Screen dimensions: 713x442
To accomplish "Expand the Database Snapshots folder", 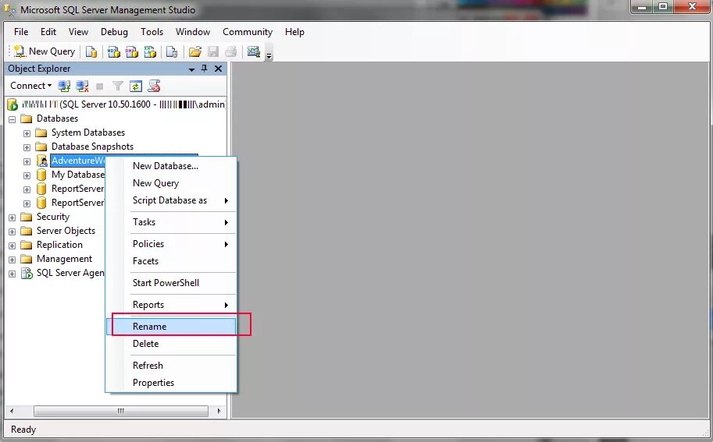I will tap(27, 147).
